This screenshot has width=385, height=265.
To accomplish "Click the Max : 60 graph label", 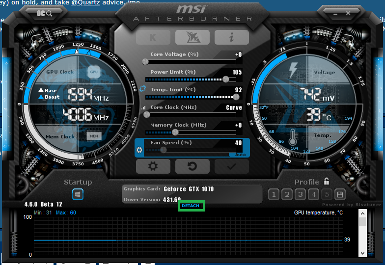I will [x=66, y=213].
